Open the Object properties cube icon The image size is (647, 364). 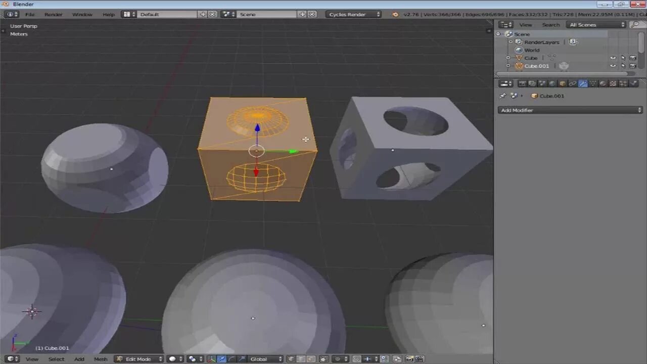click(x=563, y=83)
